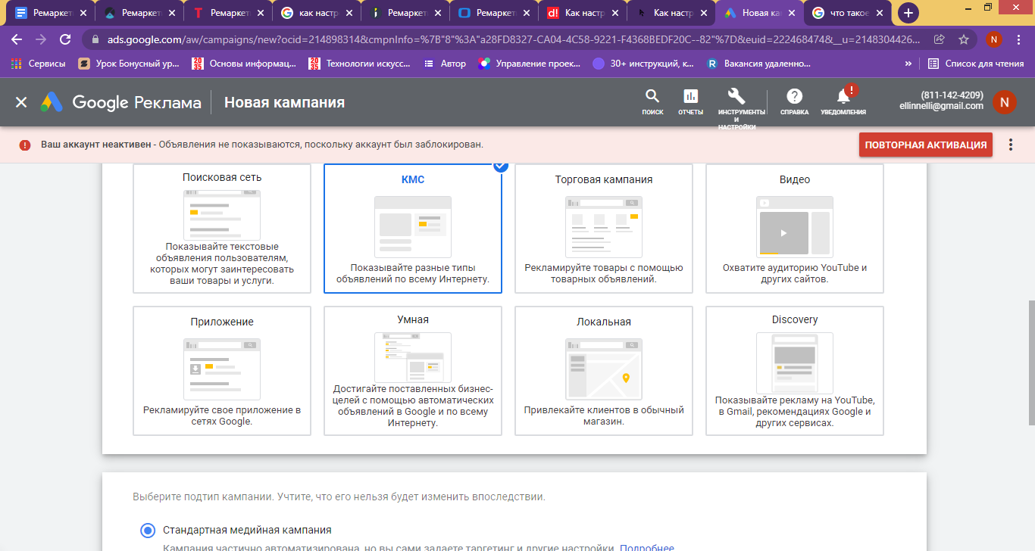Screen dimensions: 1035x551
Task: Select the КМС campaign type card
Action: point(413,228)
